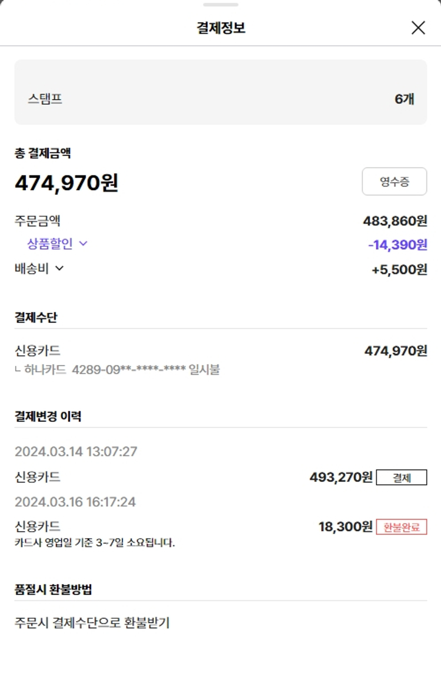
Task: Click the 스탬프 label in the gray box
Action: click(45, 99)
